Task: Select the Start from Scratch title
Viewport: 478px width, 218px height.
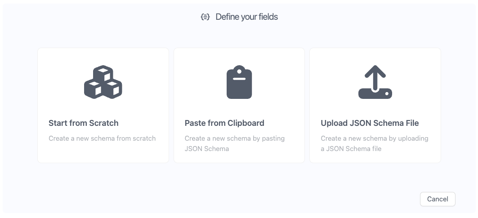Action: [84, 123]
